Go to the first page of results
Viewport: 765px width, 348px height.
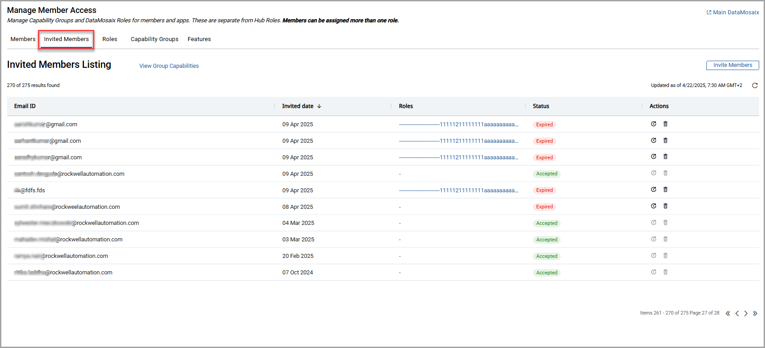point(728,314)
